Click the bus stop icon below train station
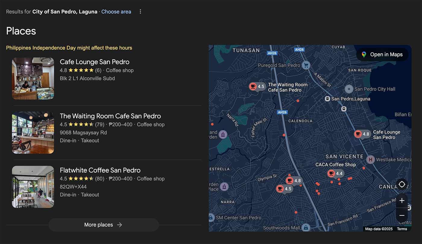 [344, 109]
